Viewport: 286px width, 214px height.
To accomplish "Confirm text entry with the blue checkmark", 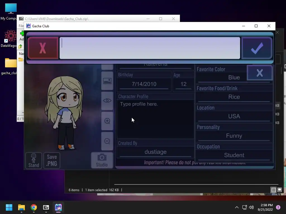I will coord(257,48).
